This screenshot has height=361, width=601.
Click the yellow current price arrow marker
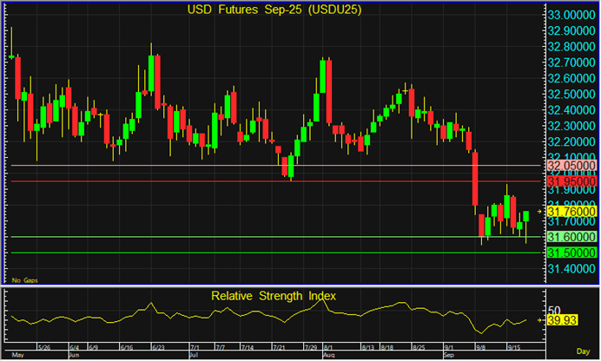(x=539, y=211)
